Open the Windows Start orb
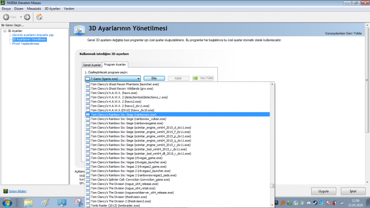Image resolution: width=370 pixels, height=208 pixels. click(x=7, y=203)
